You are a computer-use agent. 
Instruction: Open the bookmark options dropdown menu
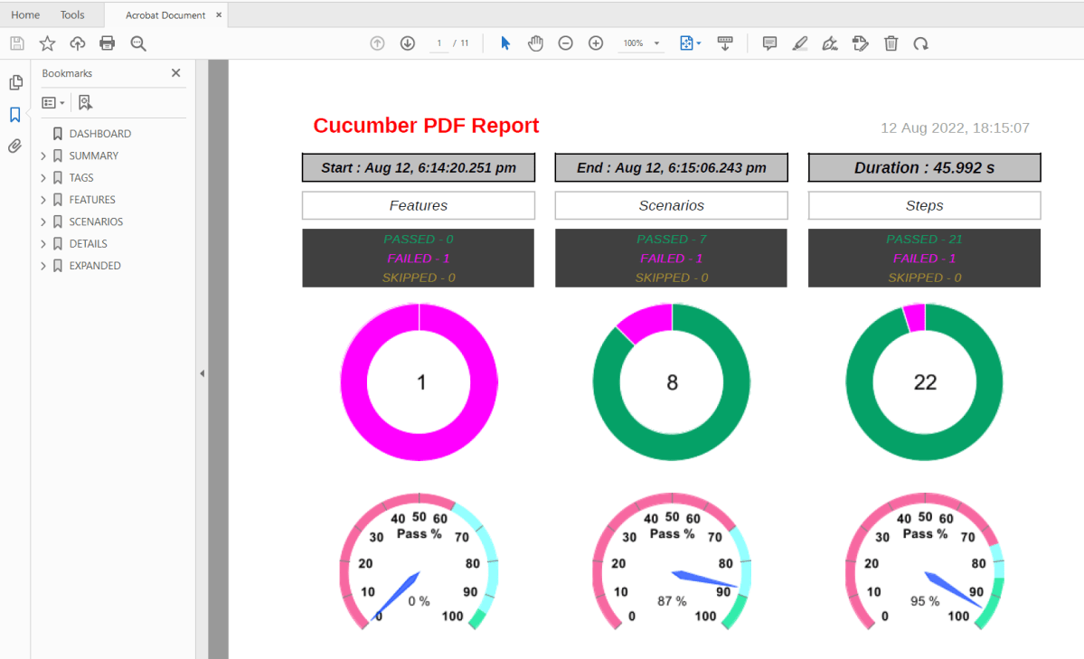point(53,103)
